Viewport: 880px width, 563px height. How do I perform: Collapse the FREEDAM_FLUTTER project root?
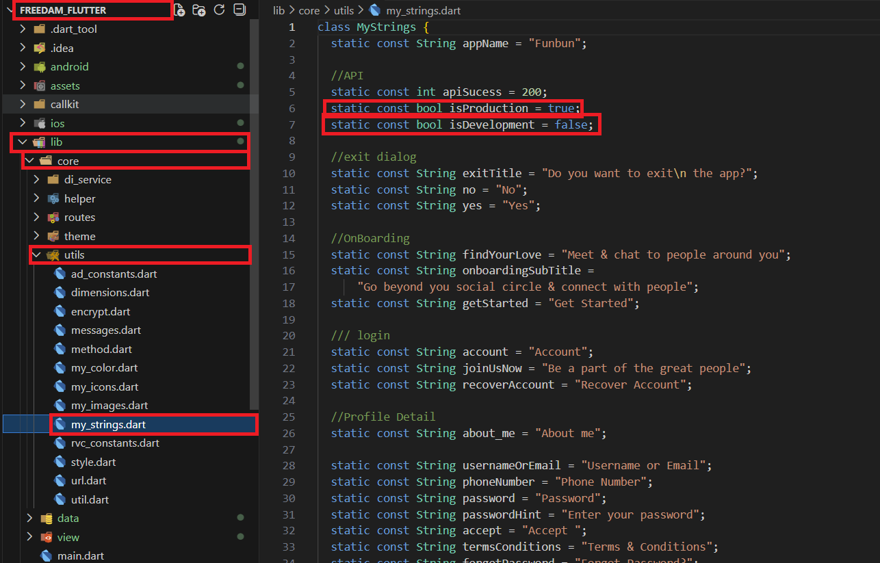tap(9, 10)
